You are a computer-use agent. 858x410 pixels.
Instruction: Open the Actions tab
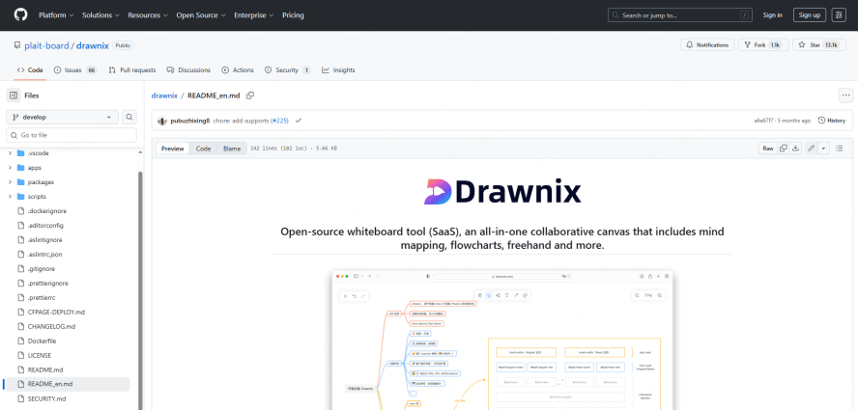point(238,70)
